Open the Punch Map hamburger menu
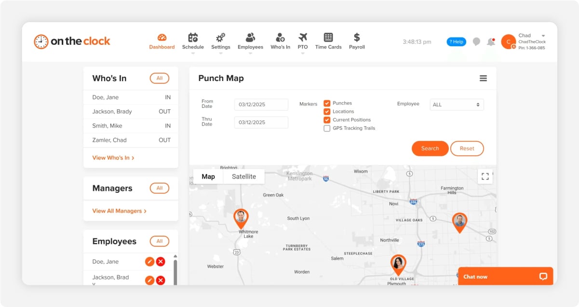Viewport: 579px width, 307px height. point(483,79)
